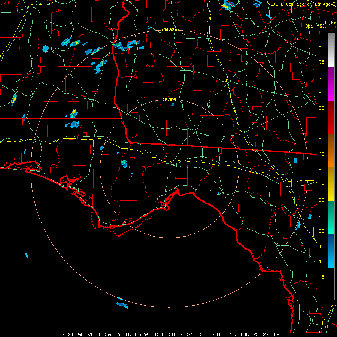Click the 25 value on the color scale
Image resolution: width=337 pixels, height=337 pixels.
tap(322, 215)
